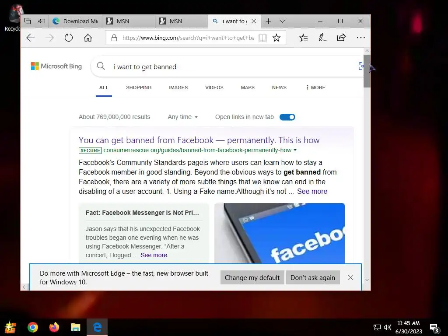Select the VIDEOS results tab
The image size is (448, 336).
coord(214,87)
